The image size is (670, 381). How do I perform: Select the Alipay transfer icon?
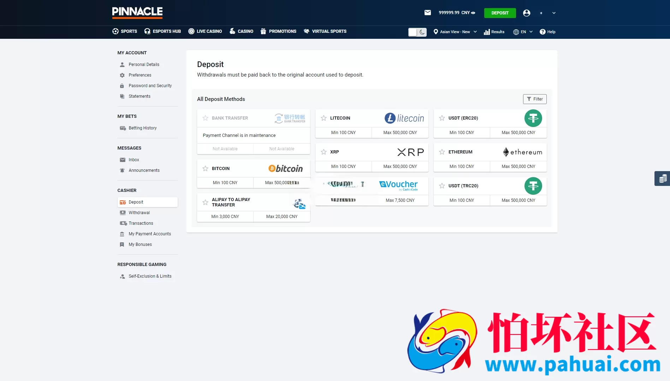[x=300, y=204]
